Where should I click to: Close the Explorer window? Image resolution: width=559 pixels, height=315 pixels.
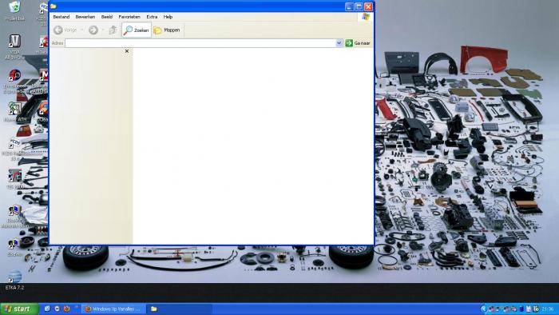tap(369, 6)
